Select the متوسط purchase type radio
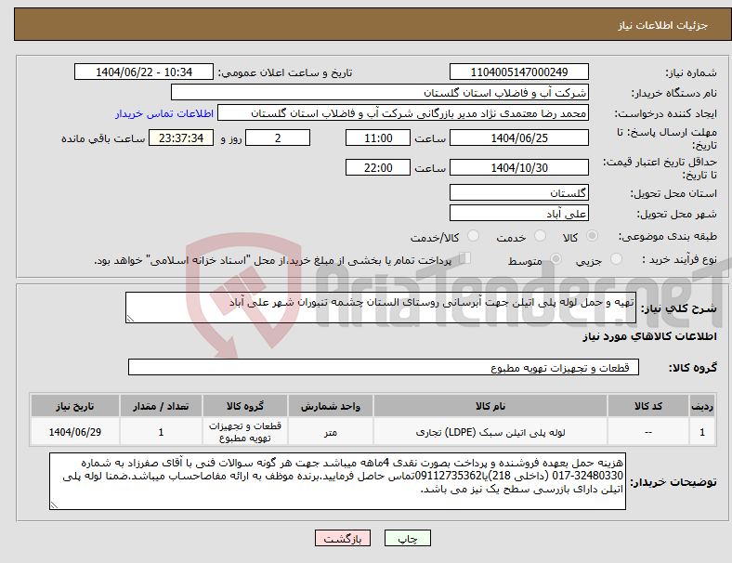The image size is (732, 563). coord(556,259)
